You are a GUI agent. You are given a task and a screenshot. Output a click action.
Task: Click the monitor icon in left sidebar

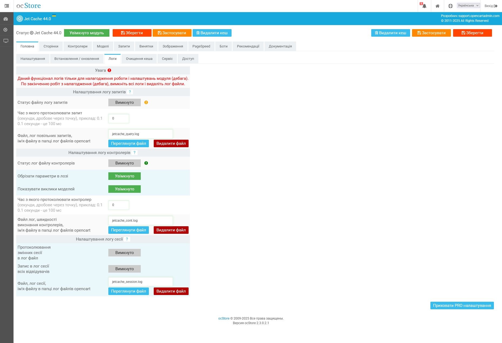point(6,41)
